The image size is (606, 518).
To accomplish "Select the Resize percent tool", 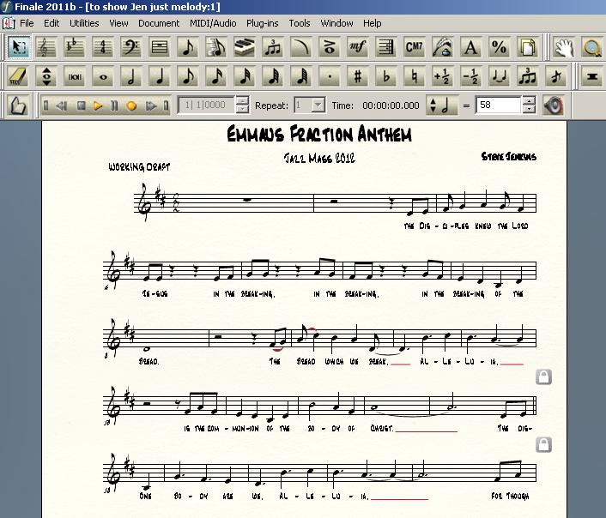I will (x=499, y=47).
